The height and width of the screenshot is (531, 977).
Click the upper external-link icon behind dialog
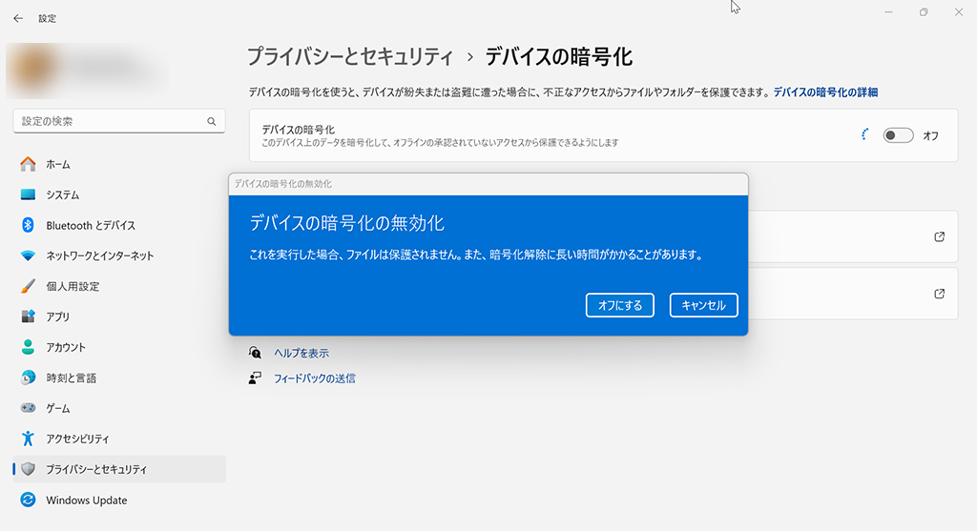[940, 236]
